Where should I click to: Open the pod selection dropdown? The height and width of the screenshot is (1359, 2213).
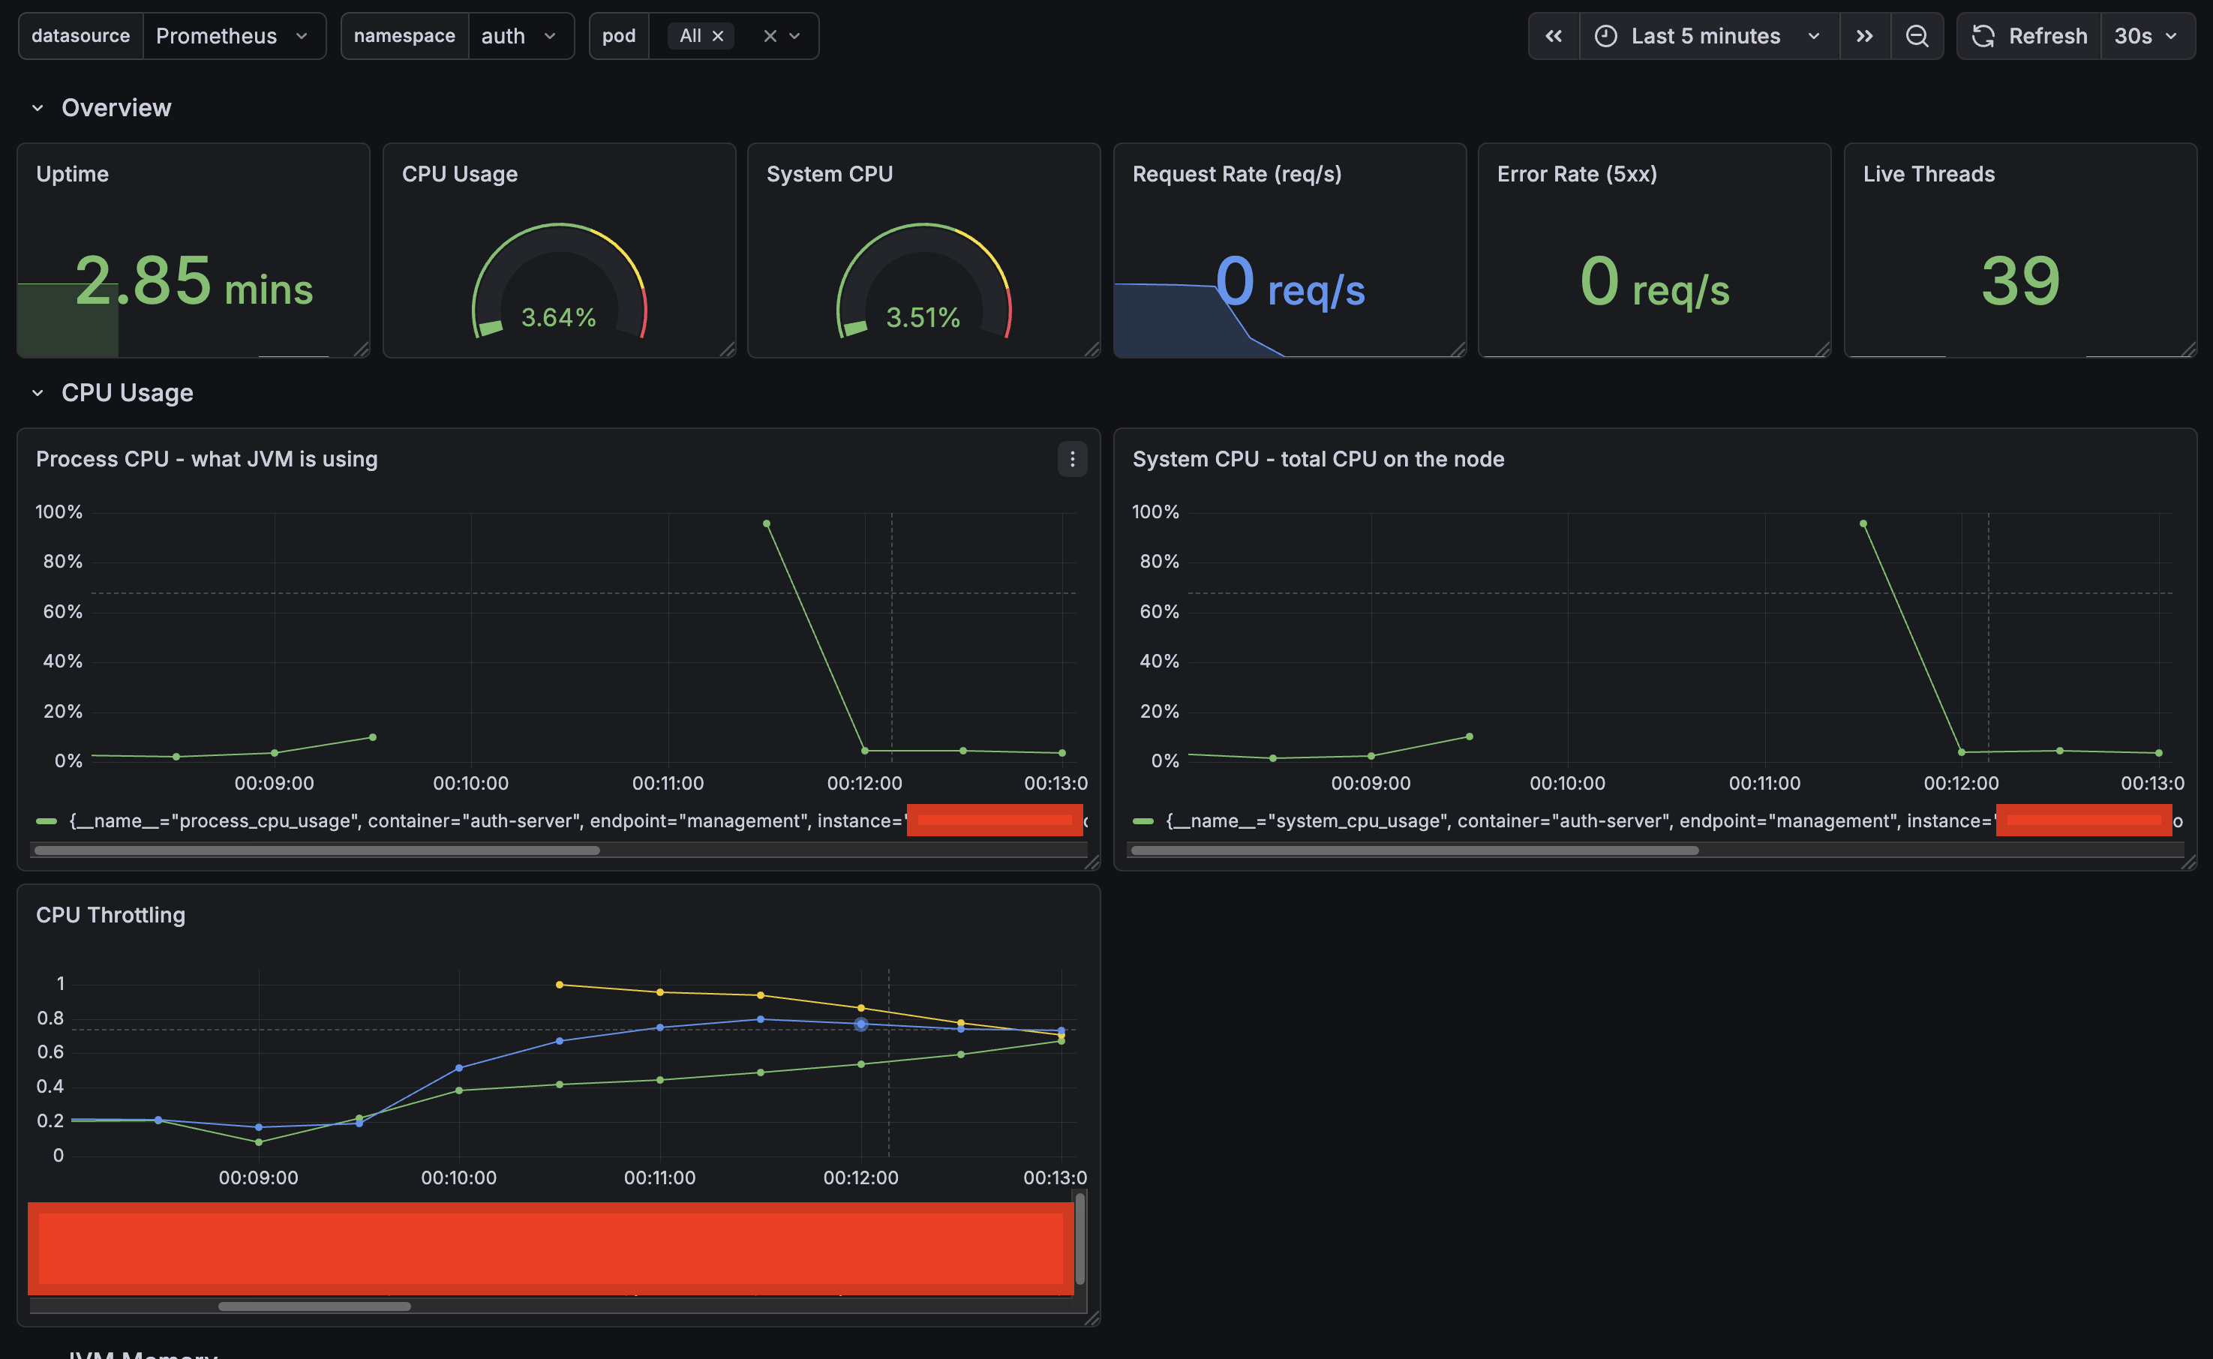pyautogui.click(x=794, y=36)
